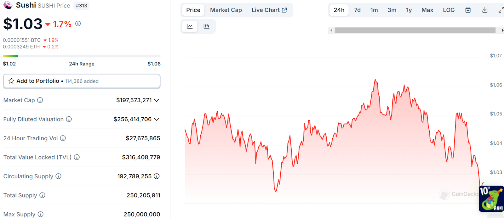Click the scrollbar left arrow
504x218 pixels.
click(331, 31)
